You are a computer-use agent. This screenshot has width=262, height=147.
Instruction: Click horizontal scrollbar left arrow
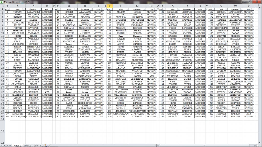pos(158,145)
